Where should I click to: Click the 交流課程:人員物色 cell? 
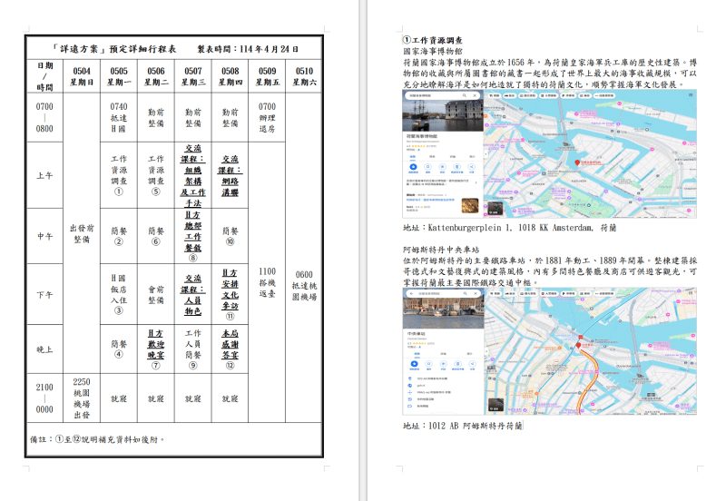[193, 294]
